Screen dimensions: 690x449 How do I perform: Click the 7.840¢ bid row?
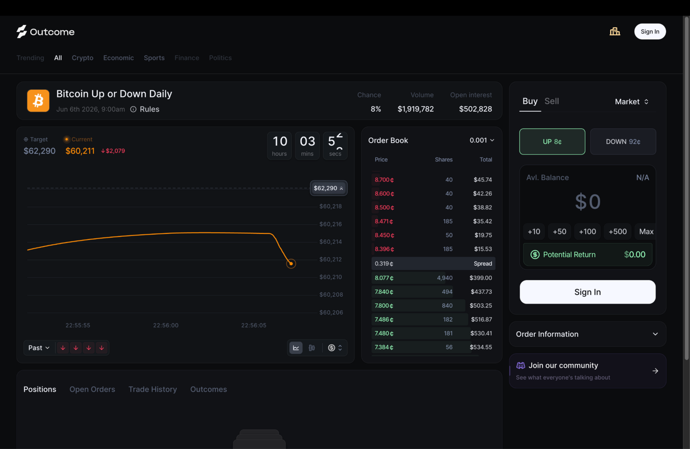pyautogui.click(x=433, y=292)
